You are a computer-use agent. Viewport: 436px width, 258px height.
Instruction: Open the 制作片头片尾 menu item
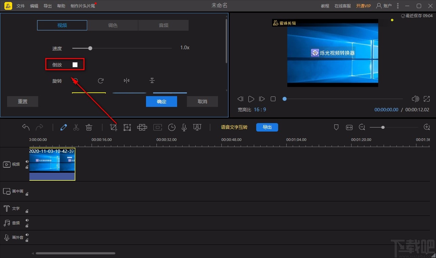click(83, 6)
